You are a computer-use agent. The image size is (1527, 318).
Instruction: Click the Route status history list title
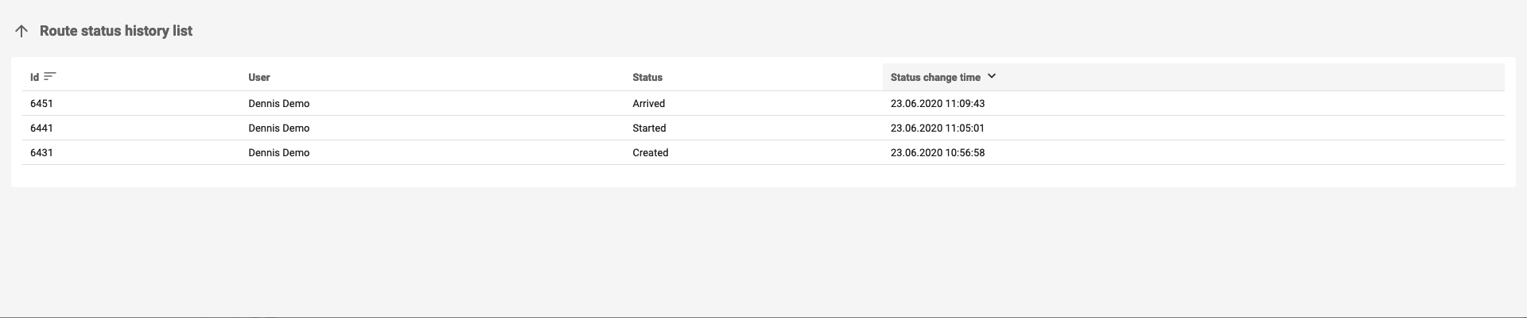[x=116, y=31]
